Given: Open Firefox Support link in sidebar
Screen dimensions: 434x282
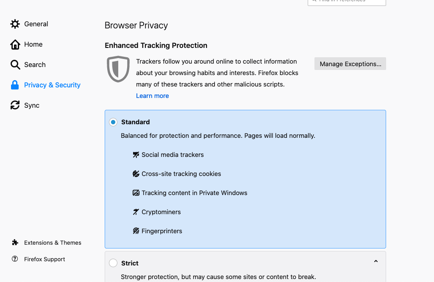Looking at the screenshot, I should 45,259.
